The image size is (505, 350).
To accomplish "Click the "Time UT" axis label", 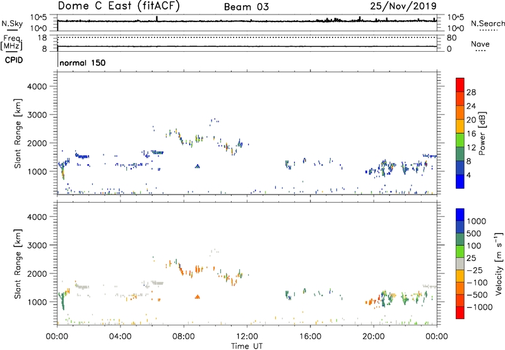I will coord(247,346).
